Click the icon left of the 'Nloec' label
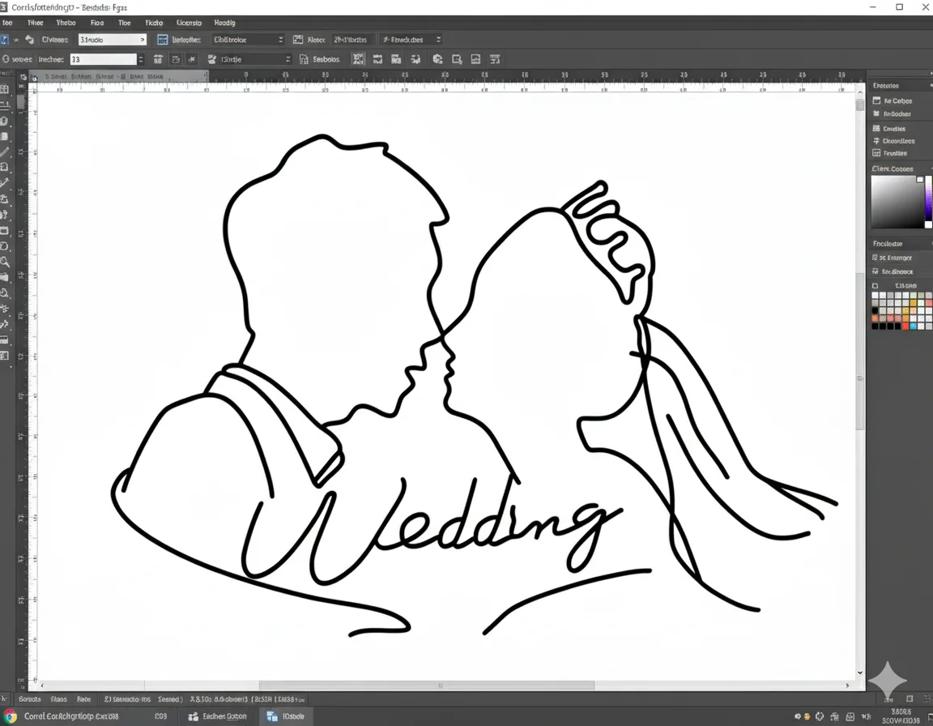The height and width of the screenshot is (726, 933). click(298, 40)
